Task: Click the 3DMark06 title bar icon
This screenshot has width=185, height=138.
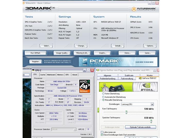Action: (24, 3)
